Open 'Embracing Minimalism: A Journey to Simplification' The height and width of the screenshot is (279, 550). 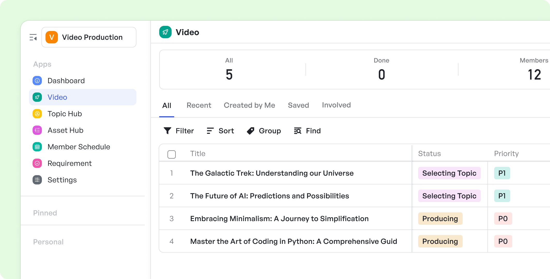[x=279, y=219]
